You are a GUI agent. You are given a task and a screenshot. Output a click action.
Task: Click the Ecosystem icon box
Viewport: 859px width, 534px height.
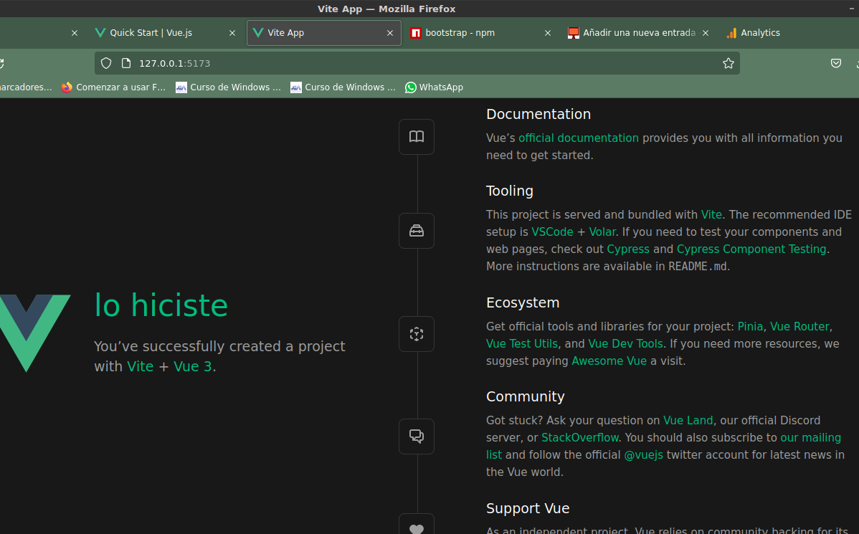coord(417,334)
